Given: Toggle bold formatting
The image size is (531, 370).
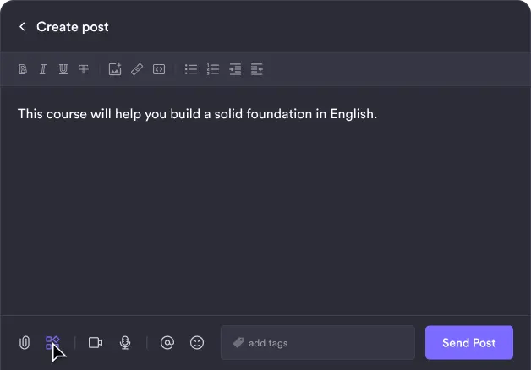Looking at the screenshot, I should [x=23, y=69].
